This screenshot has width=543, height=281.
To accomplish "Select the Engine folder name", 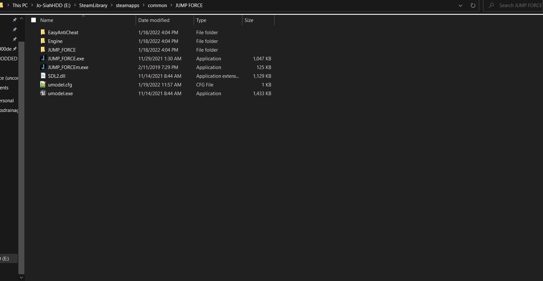I will coord(55,41).
